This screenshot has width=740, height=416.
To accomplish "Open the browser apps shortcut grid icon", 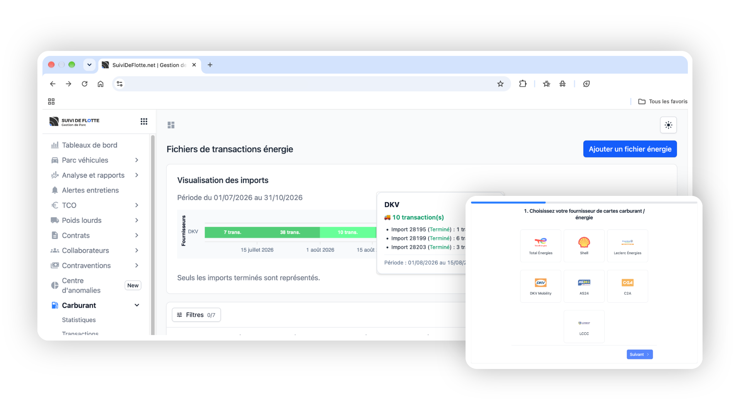I will (51, 101).
